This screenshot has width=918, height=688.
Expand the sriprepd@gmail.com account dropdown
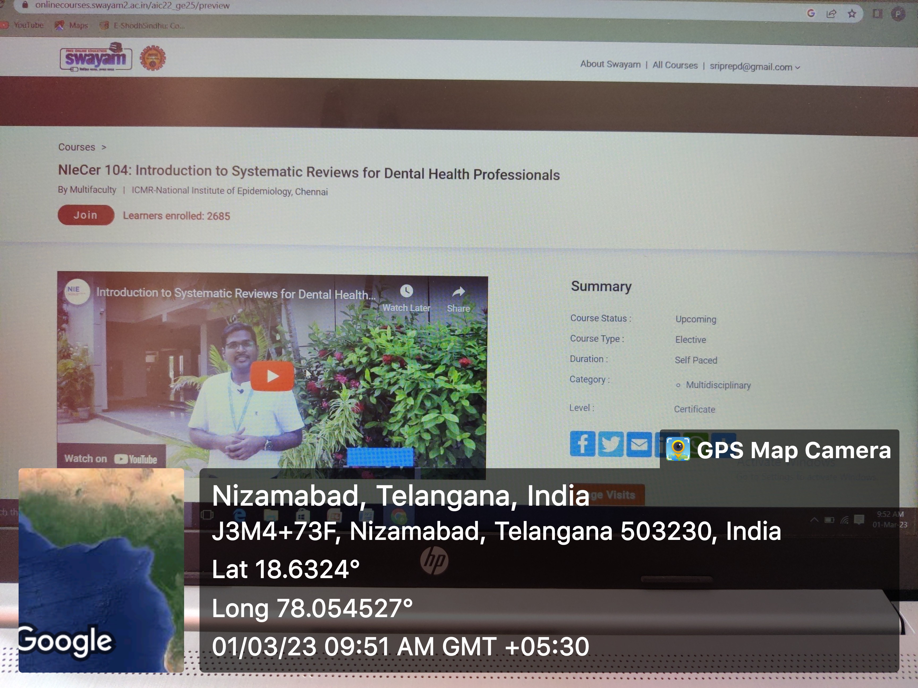pyautogui.click(x=754, y=67)
